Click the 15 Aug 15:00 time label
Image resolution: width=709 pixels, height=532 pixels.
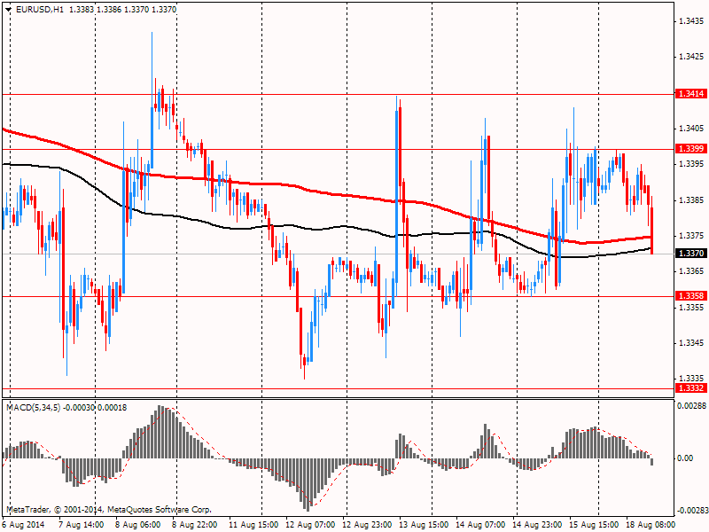594,525
